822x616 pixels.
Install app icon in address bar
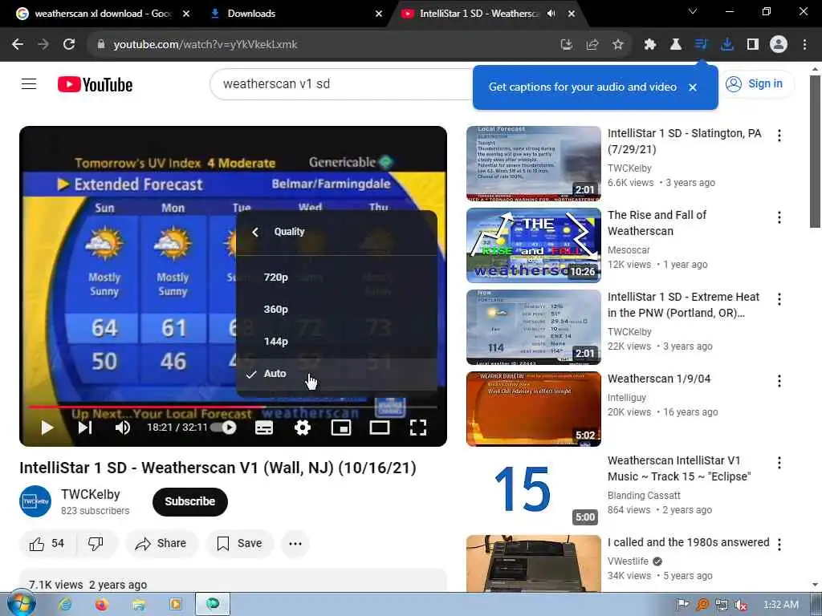click(x=567, y=45)
